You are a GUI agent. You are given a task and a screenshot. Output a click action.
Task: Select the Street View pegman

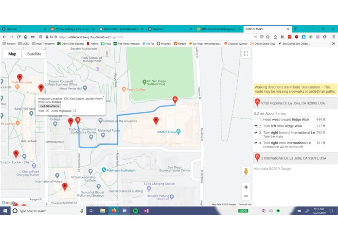[x=246, y=171]
